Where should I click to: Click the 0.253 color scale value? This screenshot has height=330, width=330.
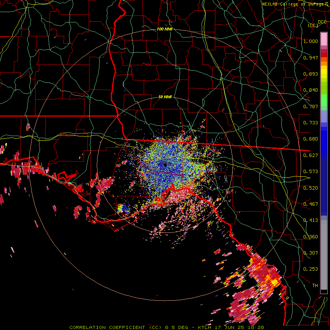[x=311, y=269]
